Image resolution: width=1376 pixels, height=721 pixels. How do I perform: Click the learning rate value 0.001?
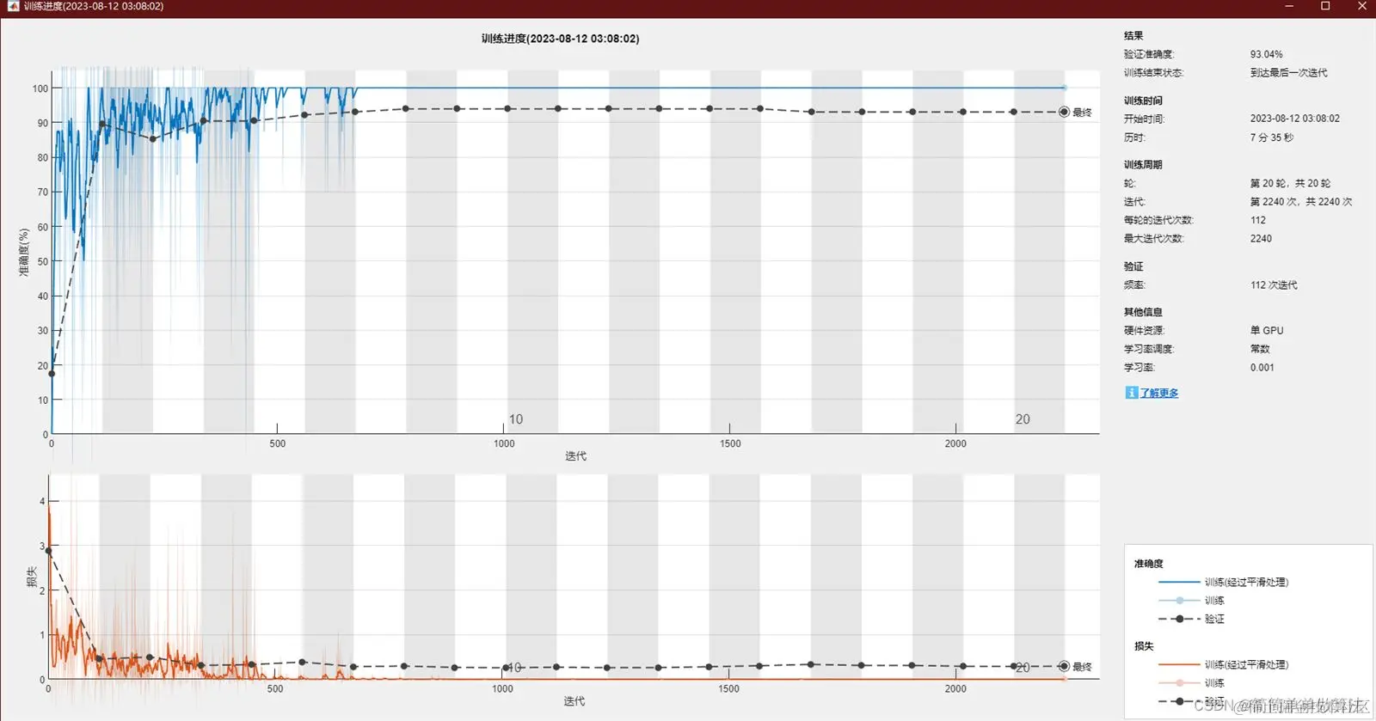point(1262,368)
